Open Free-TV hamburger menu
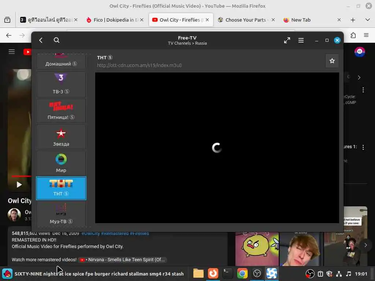 [x=301, y=40]
